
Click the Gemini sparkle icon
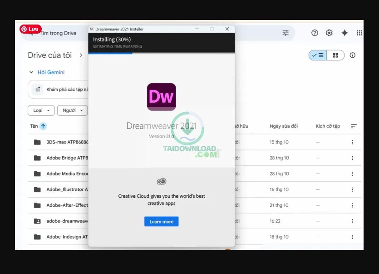coord(345,32)
